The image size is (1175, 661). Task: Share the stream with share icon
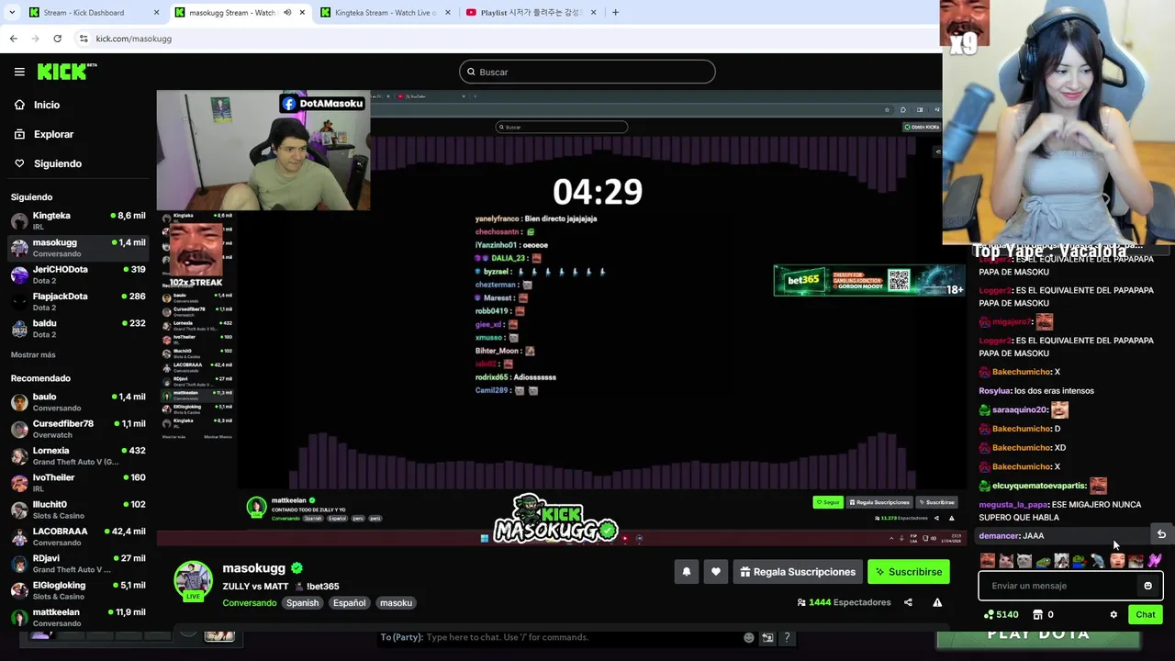(908, 602)
